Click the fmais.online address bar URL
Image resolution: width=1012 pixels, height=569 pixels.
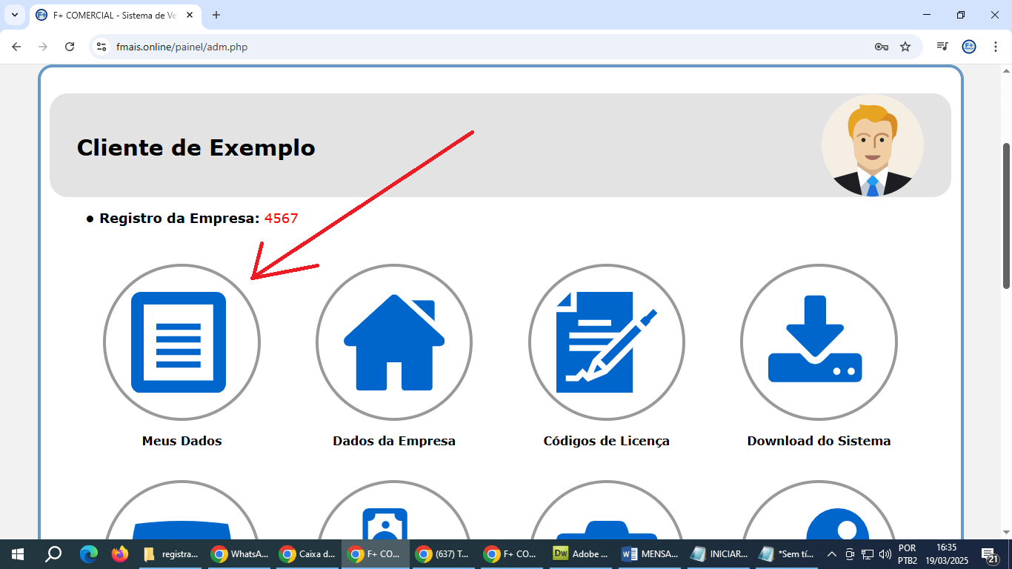(x=182, y=47)
